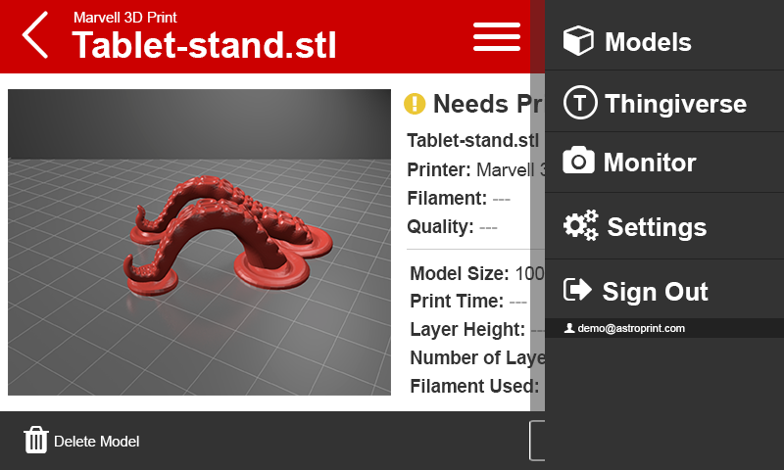Click the Layer Height row
784x470 pixels.
pyautogui.click(x=477, y=330)
